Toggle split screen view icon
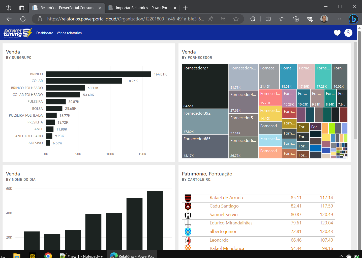This screenshot has height=258, width=362. pos(268,19)
